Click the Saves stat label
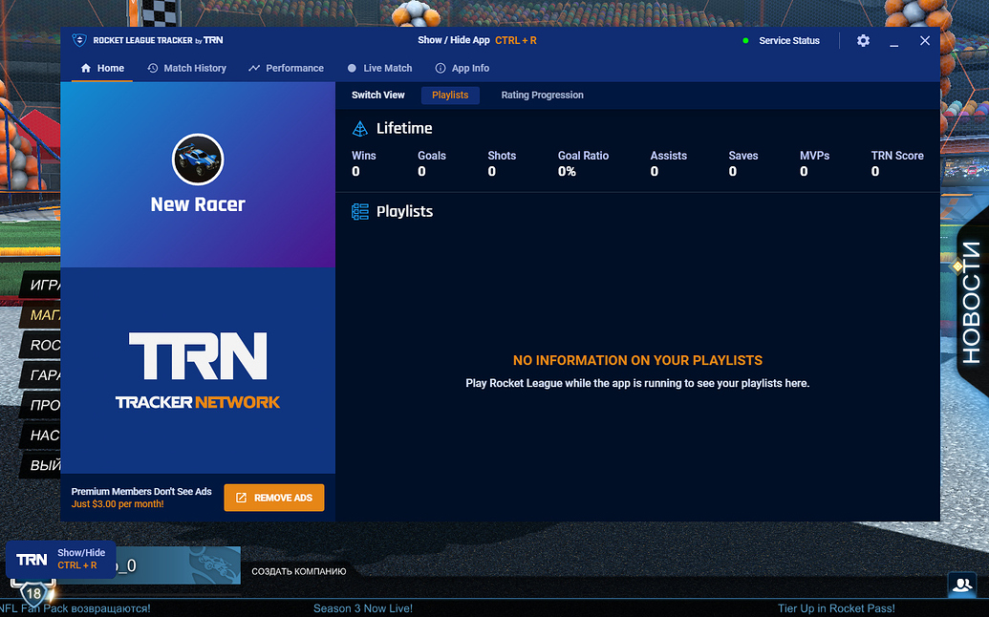The width and height of the screenshot is (989, 617). coord(743,156)
